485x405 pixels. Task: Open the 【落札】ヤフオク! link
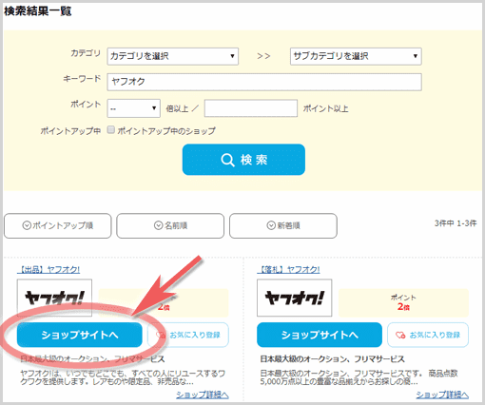[288, 270]
